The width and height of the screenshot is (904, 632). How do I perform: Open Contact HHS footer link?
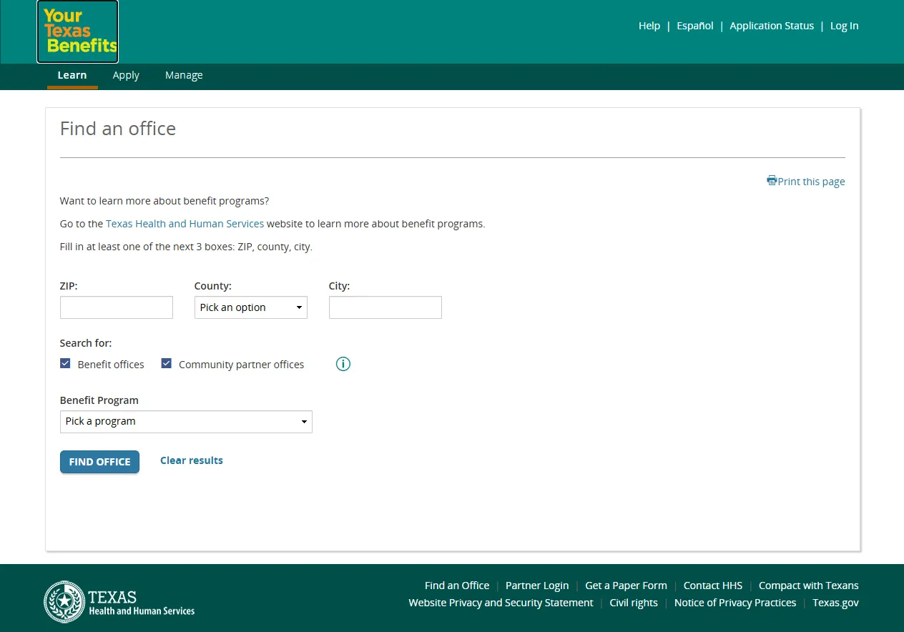pos(713,586)
